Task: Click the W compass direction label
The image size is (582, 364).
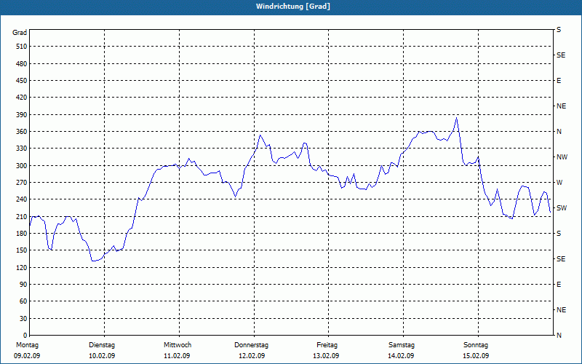Action: (559, 183)
